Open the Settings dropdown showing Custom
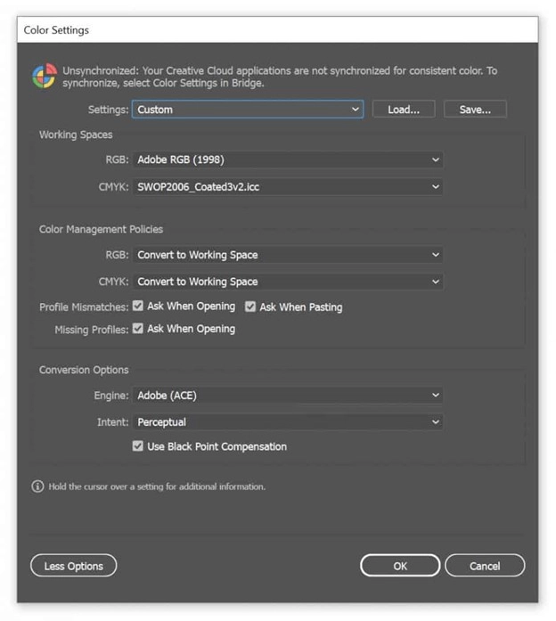 click(248, 110)
